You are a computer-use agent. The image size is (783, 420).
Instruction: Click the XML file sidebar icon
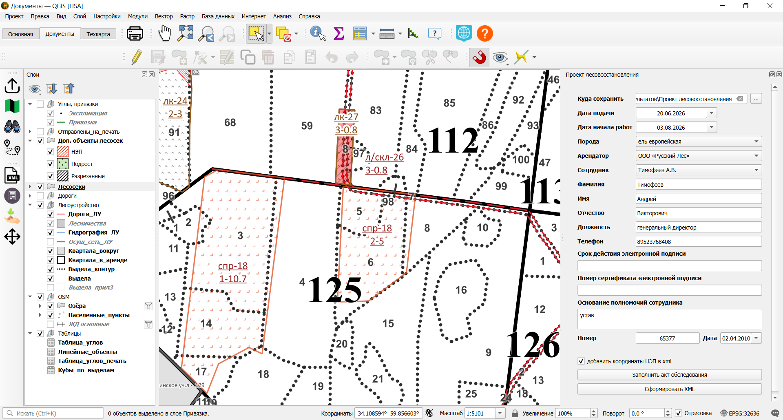pyautogui.click(x=12, y=175)
